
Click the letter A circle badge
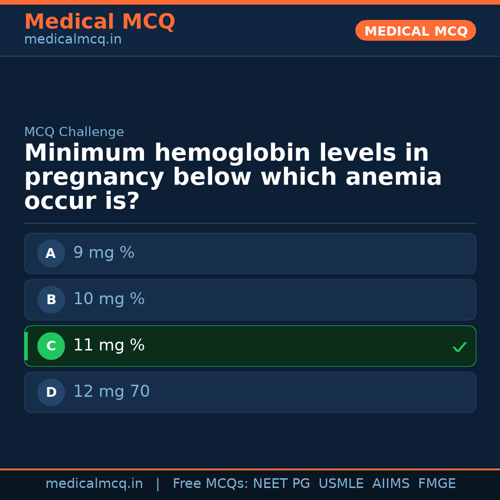coord(51,253)
